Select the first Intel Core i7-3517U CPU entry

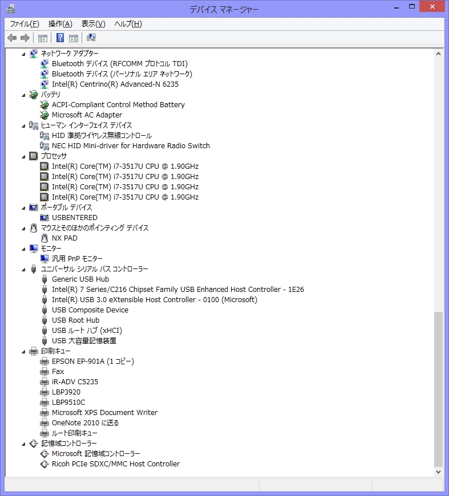coord(125,166)
